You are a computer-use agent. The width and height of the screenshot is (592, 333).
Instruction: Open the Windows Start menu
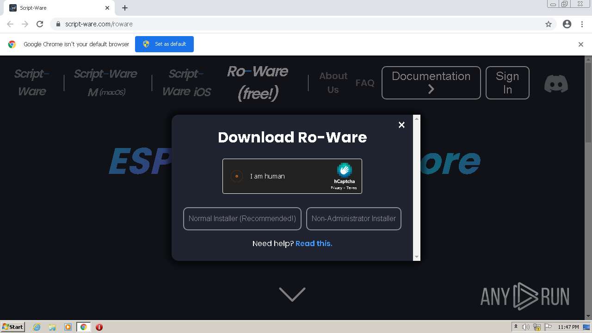pos(12,327)
